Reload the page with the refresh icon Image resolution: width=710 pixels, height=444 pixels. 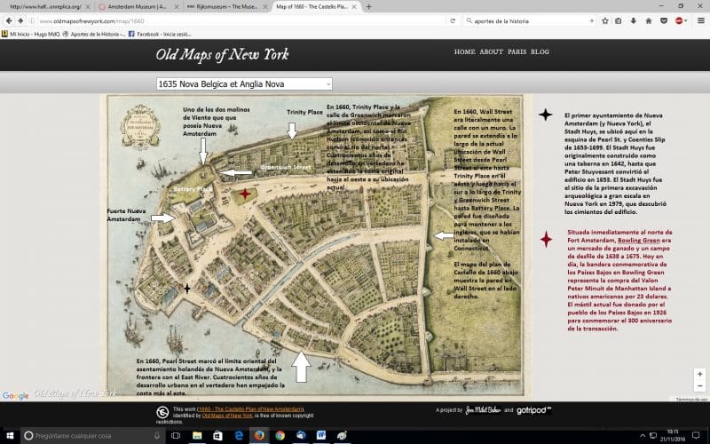click(453, 20)
